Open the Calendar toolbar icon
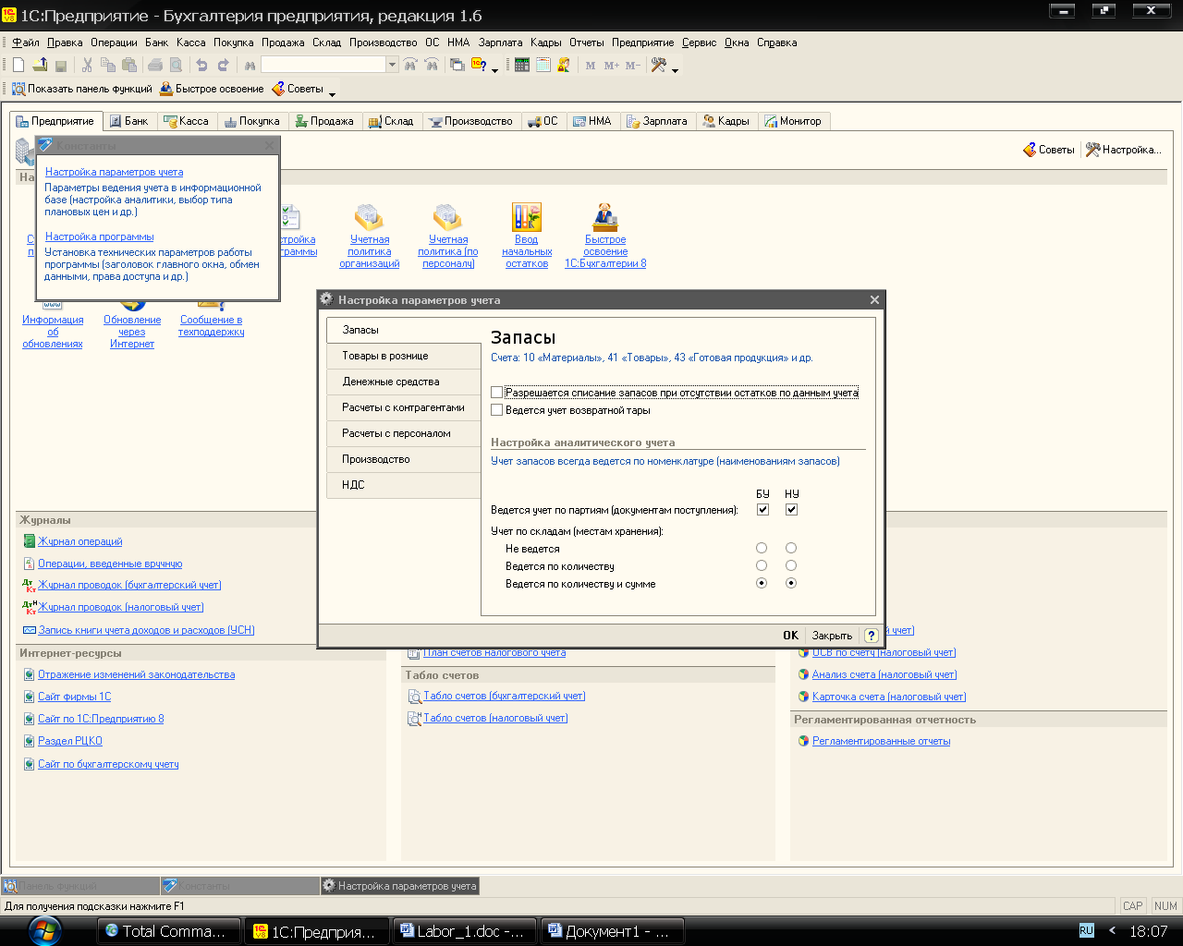Image resolution: width=1183 pixels, height=946 pixels. click(x=543, y=65)
